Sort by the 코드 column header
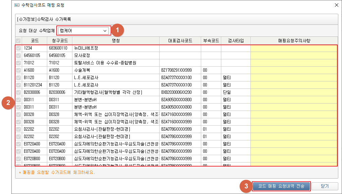The height and width of the screenshot is (194, 342). point(35,41)
